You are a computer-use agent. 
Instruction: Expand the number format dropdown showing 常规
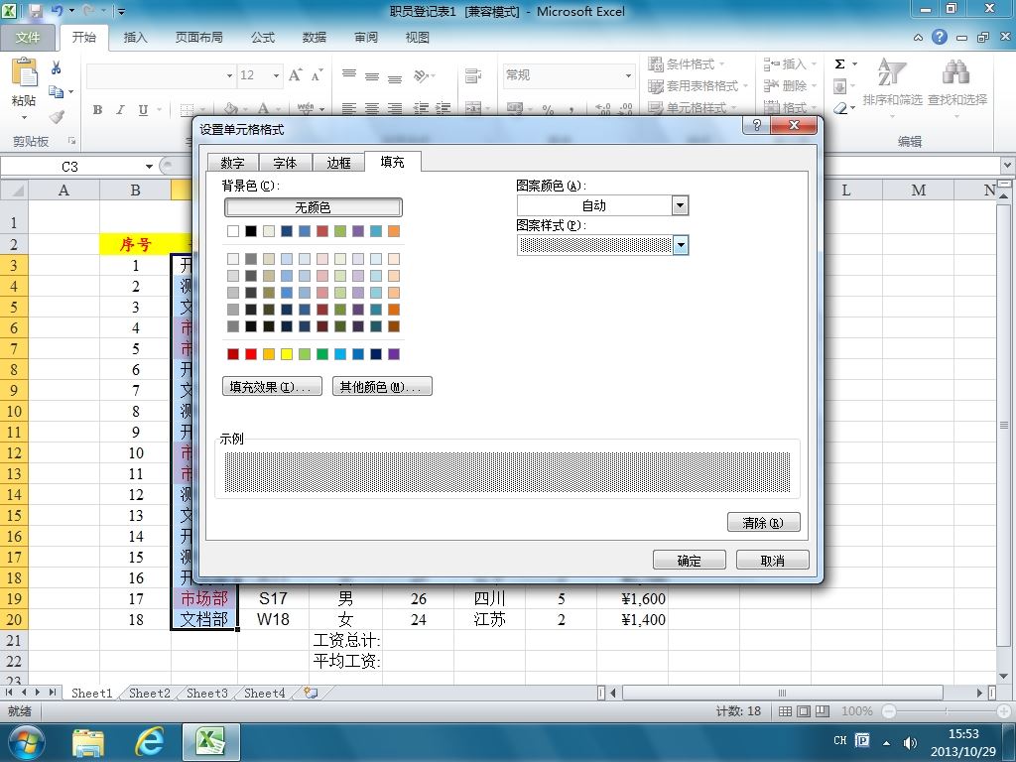(x=627, y=75)
